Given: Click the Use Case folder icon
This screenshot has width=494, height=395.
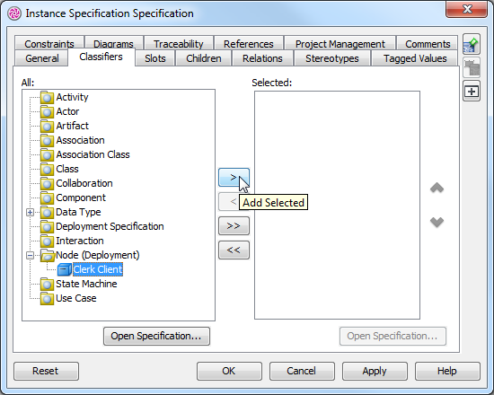Looking at the screenshot, I should (47, 299).
